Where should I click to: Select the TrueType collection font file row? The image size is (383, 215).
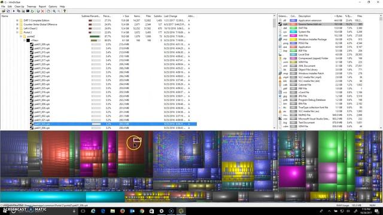coord(321,107)
